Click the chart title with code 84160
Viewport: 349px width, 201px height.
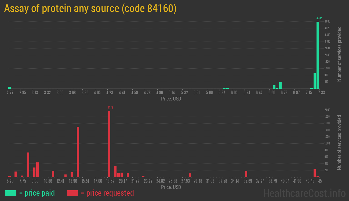[x=90, y=8]
